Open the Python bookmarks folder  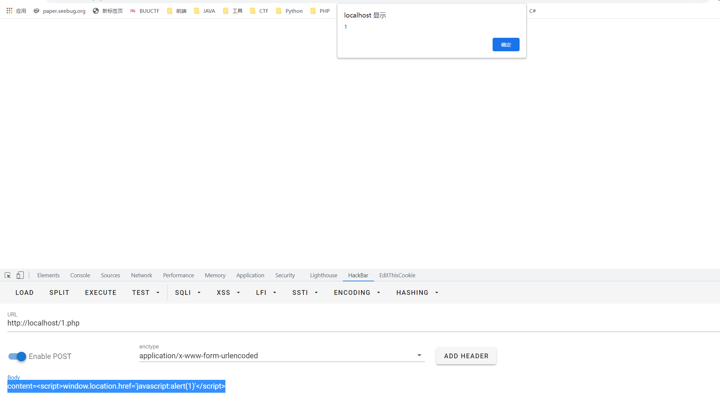(x=289, y=11)
